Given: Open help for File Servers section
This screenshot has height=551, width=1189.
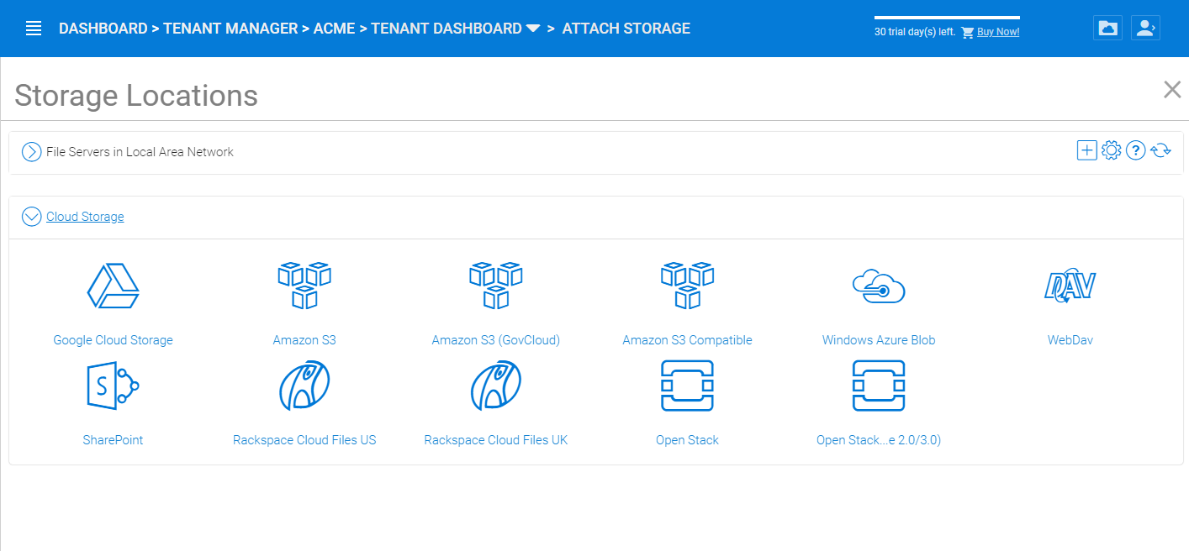Looking at the screenshot, I should (x=1135, y=150).
